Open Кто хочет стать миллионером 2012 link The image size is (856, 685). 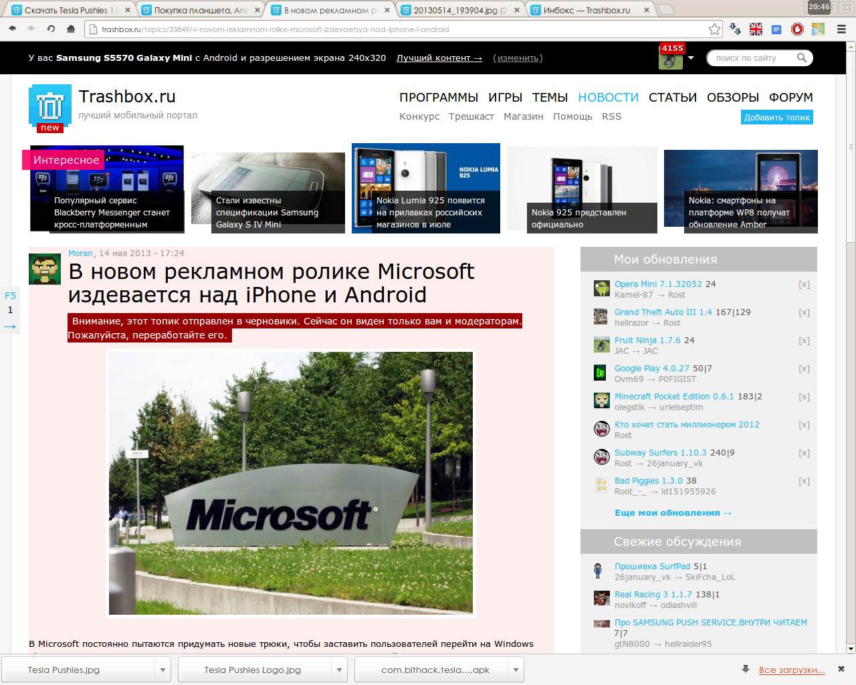click(687, 425)
